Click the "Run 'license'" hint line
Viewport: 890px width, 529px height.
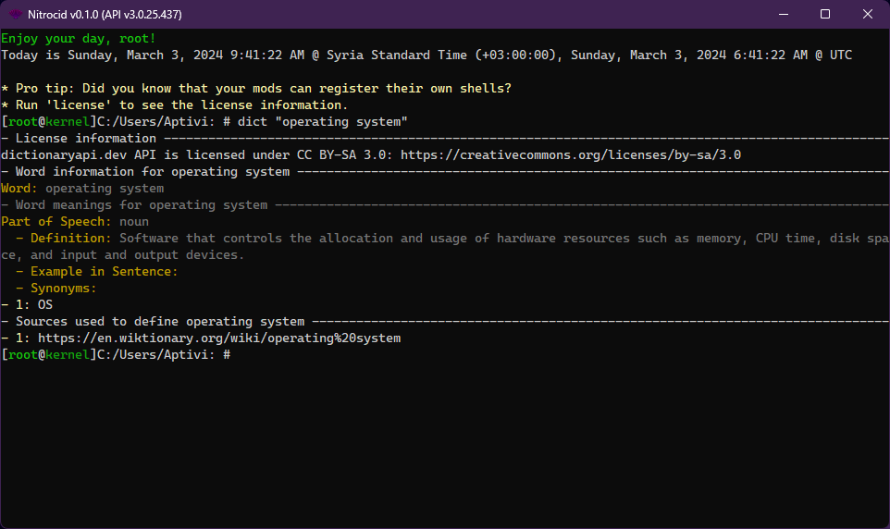click(175, 105)
